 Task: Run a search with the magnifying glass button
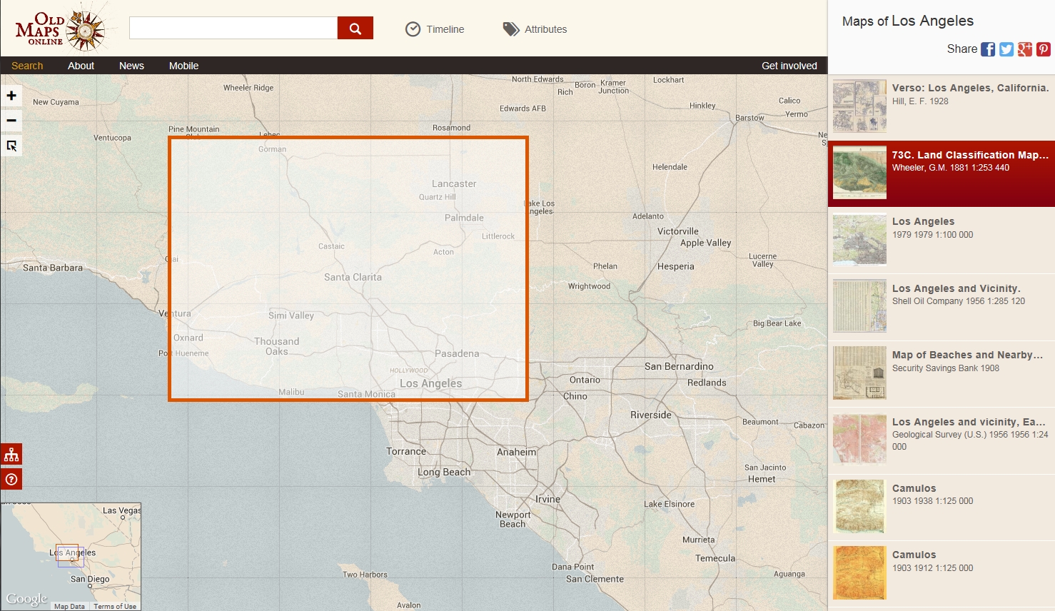click(355, 27)
